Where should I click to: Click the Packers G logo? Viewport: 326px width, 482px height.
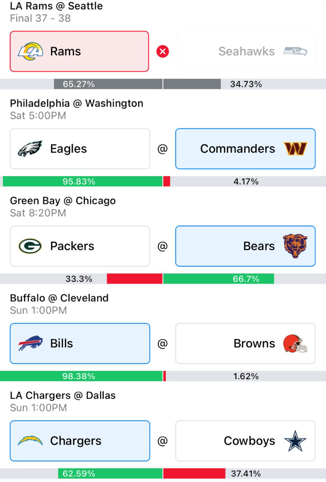click(30, 246)
